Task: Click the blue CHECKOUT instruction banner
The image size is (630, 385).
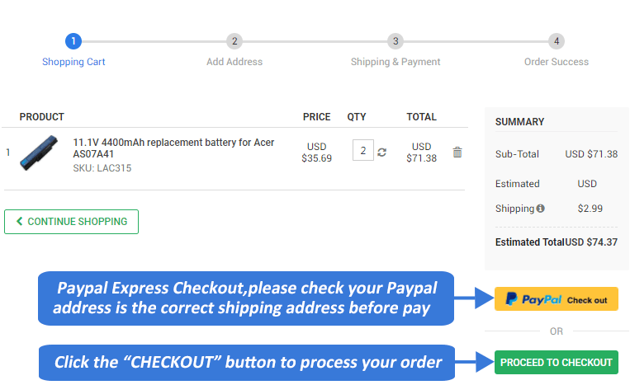Action: tap(246, 362)
